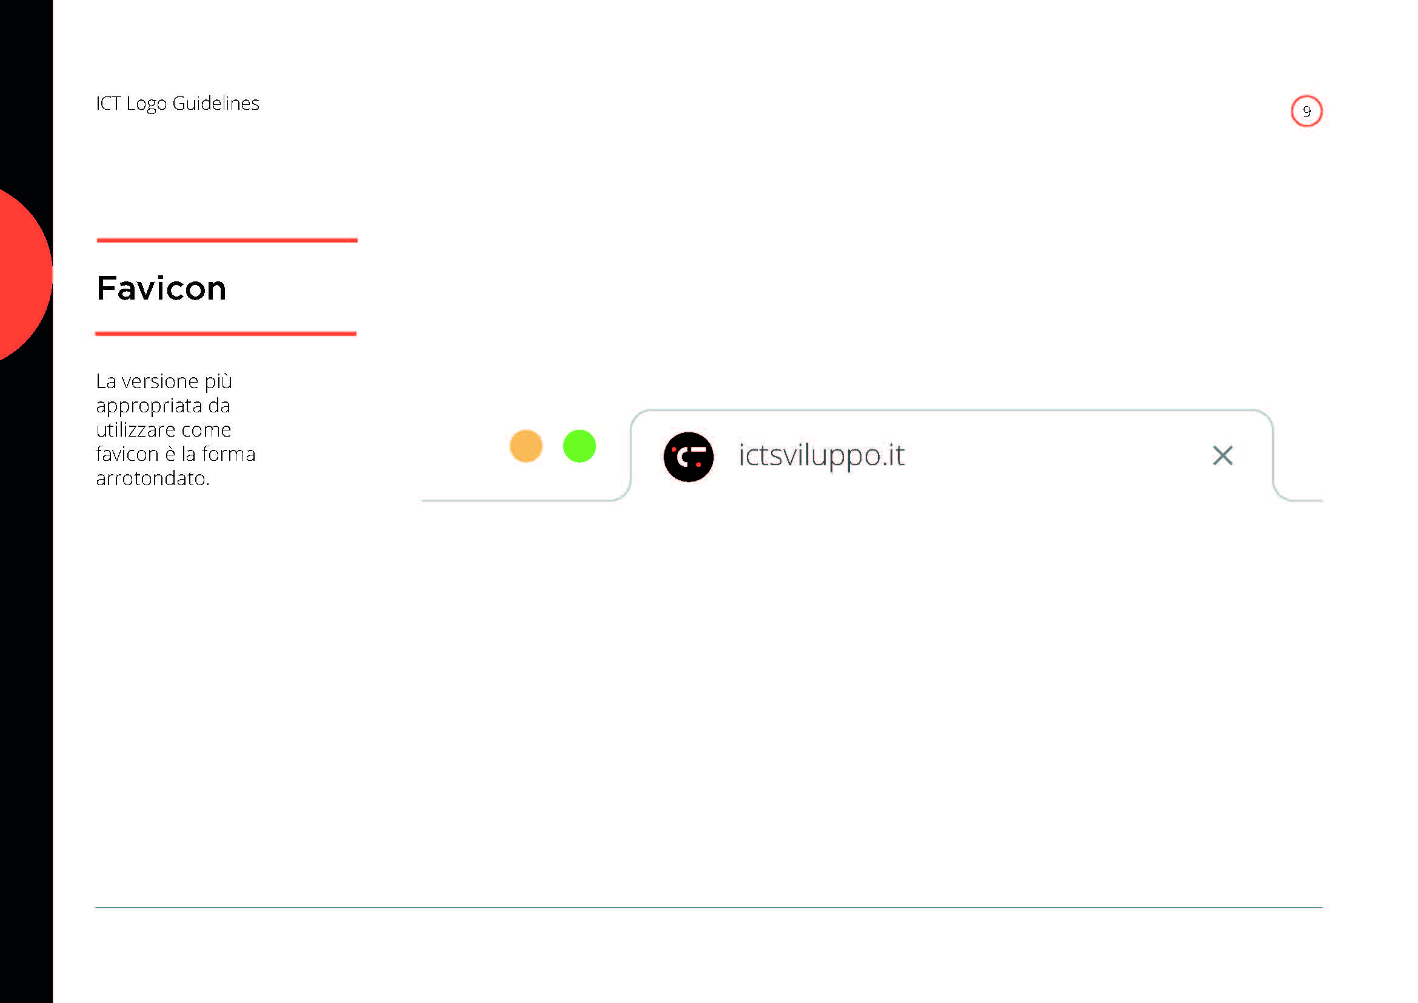Screen dimensions: 1418x1003
Task: Click the red line above the Favicon heading
Action: (227, 240)
